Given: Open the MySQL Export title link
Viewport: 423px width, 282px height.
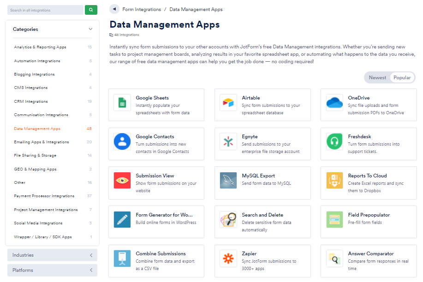Looking at the screenshot, I should 258,176.
